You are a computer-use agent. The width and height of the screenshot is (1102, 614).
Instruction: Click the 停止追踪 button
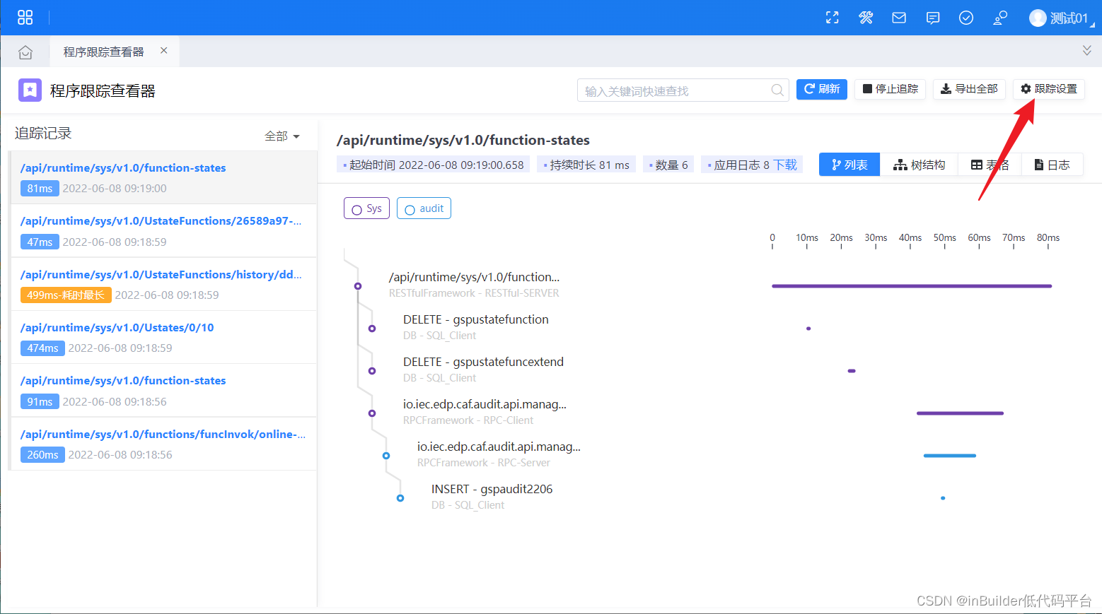click(x=890, y=89)
